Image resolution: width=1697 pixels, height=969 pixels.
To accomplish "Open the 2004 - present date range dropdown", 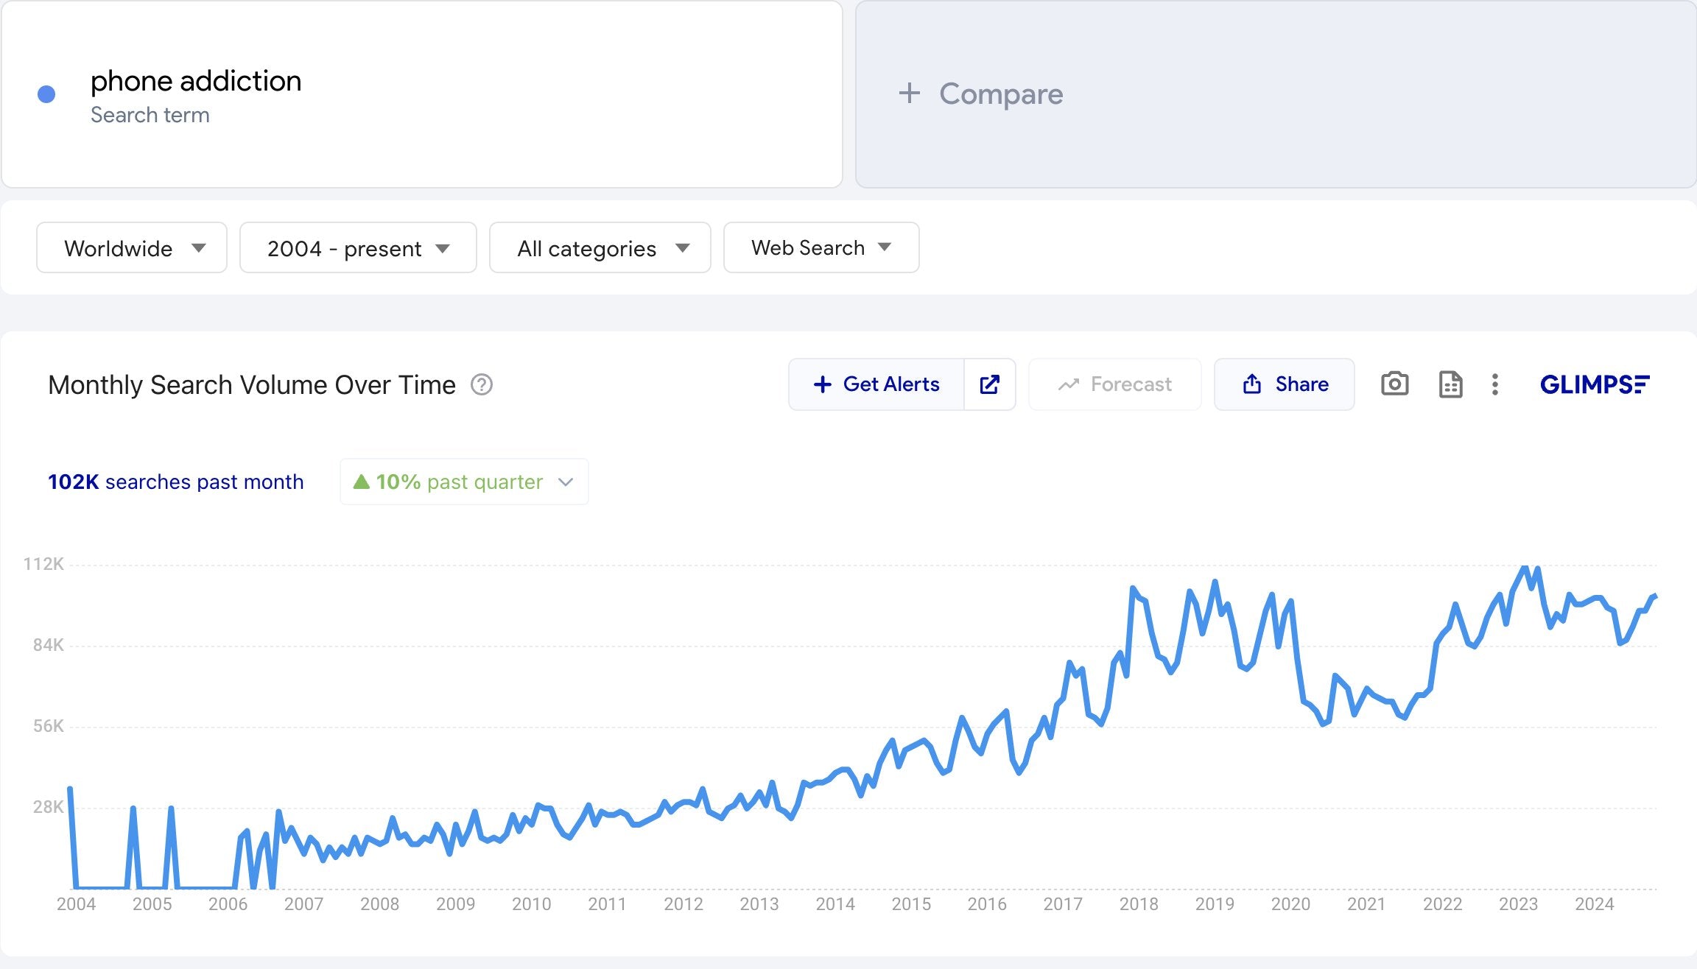I will [x=358, y=248].
